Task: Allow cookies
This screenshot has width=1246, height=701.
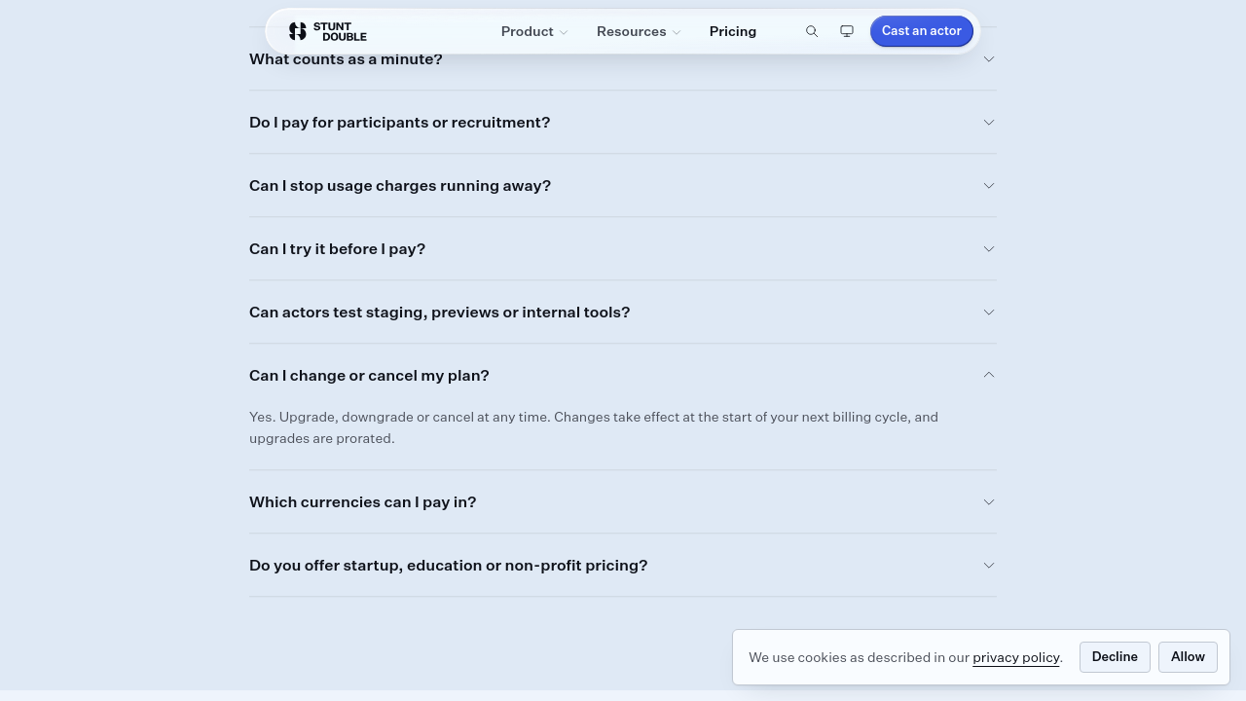Action: click(x=1188, y=657)
